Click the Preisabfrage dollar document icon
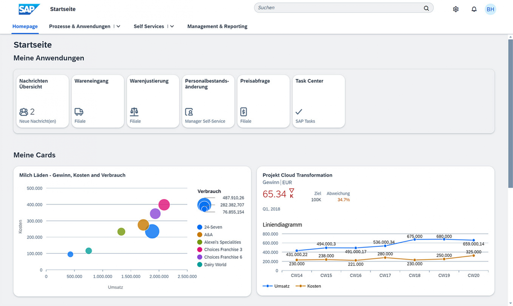The image size is (513, 306). [x=243, y=112]
